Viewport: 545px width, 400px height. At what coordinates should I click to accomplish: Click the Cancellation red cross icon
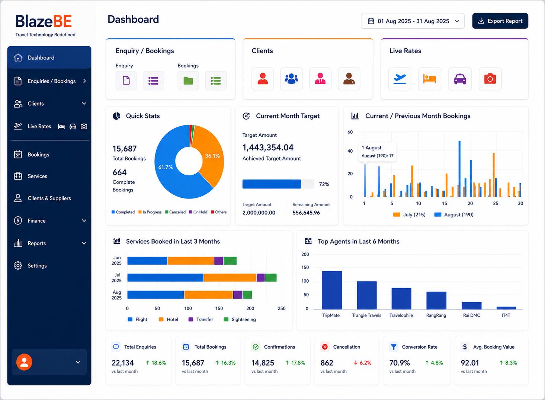coord(325,347)
